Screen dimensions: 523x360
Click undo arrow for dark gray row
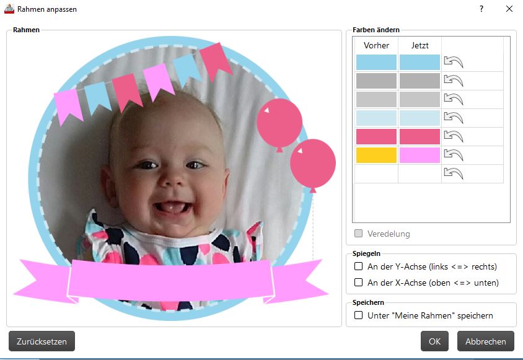[454, 81]
